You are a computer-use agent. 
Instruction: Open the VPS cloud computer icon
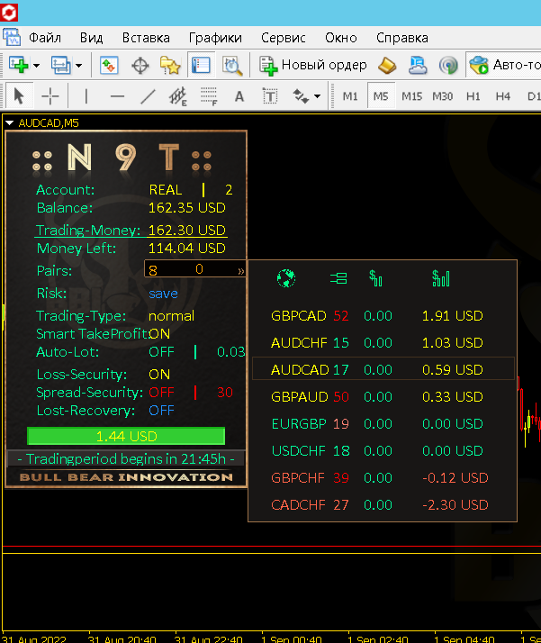(418, 65)
